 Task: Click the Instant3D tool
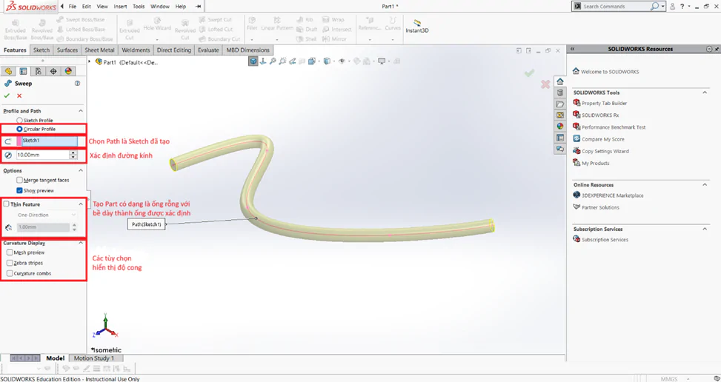click(417, 26)
